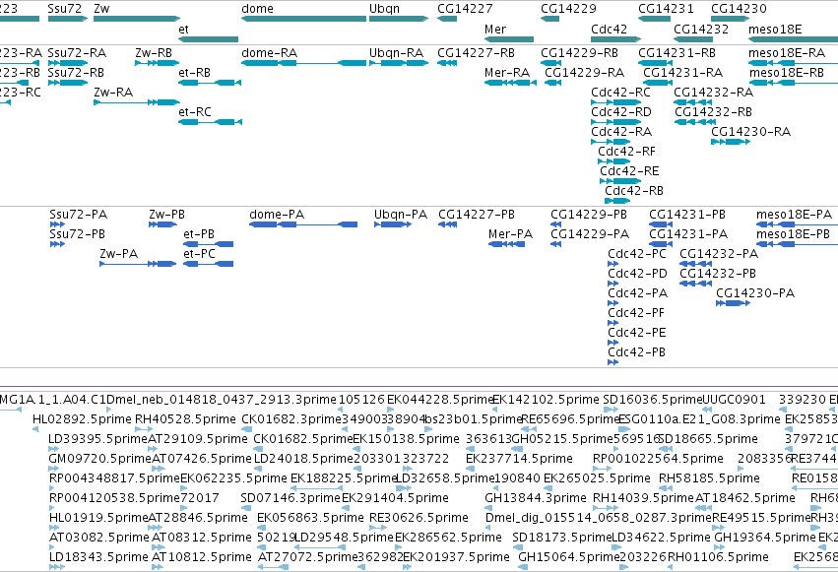Select the Zw-PB protein feature
This screenshot has width=838, height=572.
[x=163, y=224]
